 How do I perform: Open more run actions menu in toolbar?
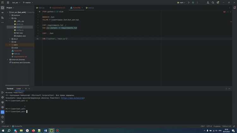coord(197,3)
